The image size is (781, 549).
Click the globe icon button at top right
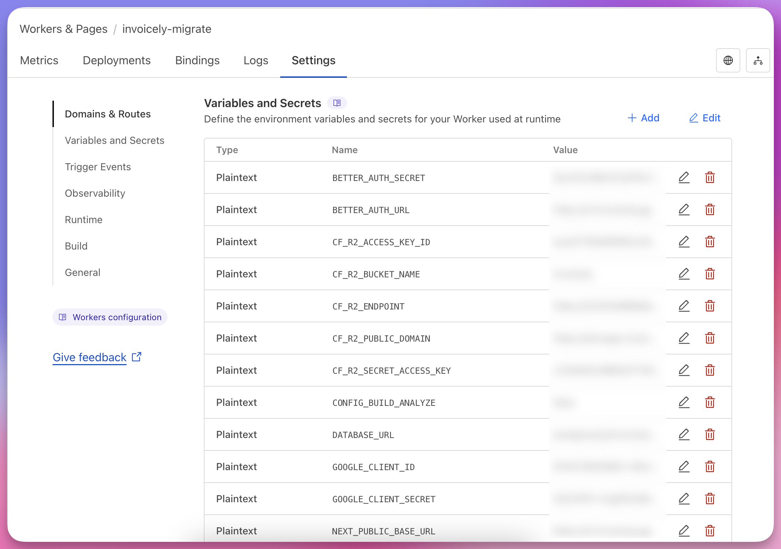[728, 60]
